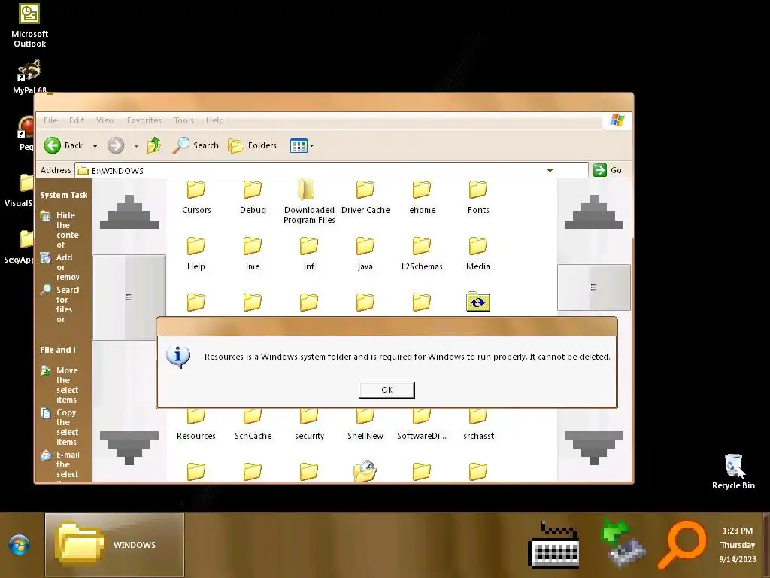Click the Safely Remove Hardware tray icon
This screenshot has height=578, width=770.
point(623,543)
